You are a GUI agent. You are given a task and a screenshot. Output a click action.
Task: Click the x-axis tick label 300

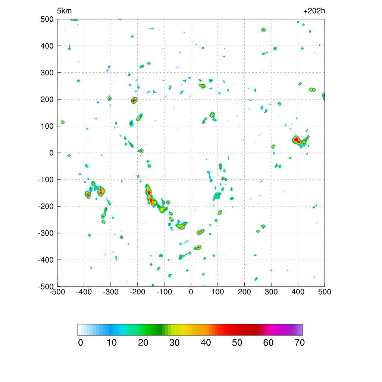click(x=271, y=292)
